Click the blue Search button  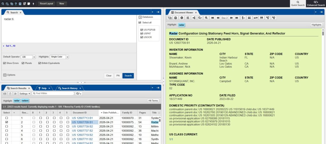coord(128,76)
